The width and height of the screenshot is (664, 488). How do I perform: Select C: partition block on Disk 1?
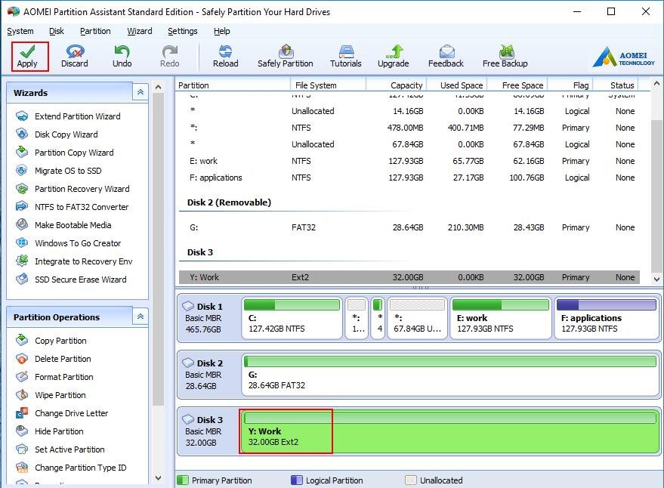pos(292,319)
